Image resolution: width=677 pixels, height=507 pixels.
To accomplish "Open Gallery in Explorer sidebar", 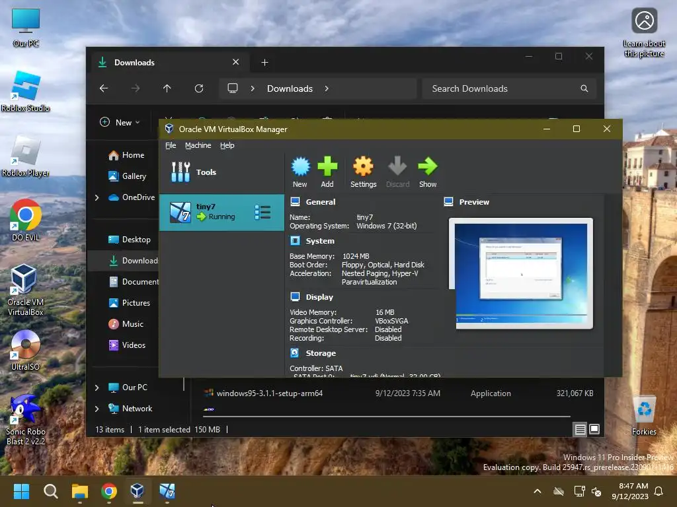I will [x=128, y=176].
